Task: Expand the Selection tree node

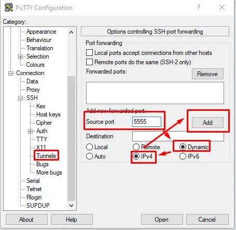Action: (20, 56)
